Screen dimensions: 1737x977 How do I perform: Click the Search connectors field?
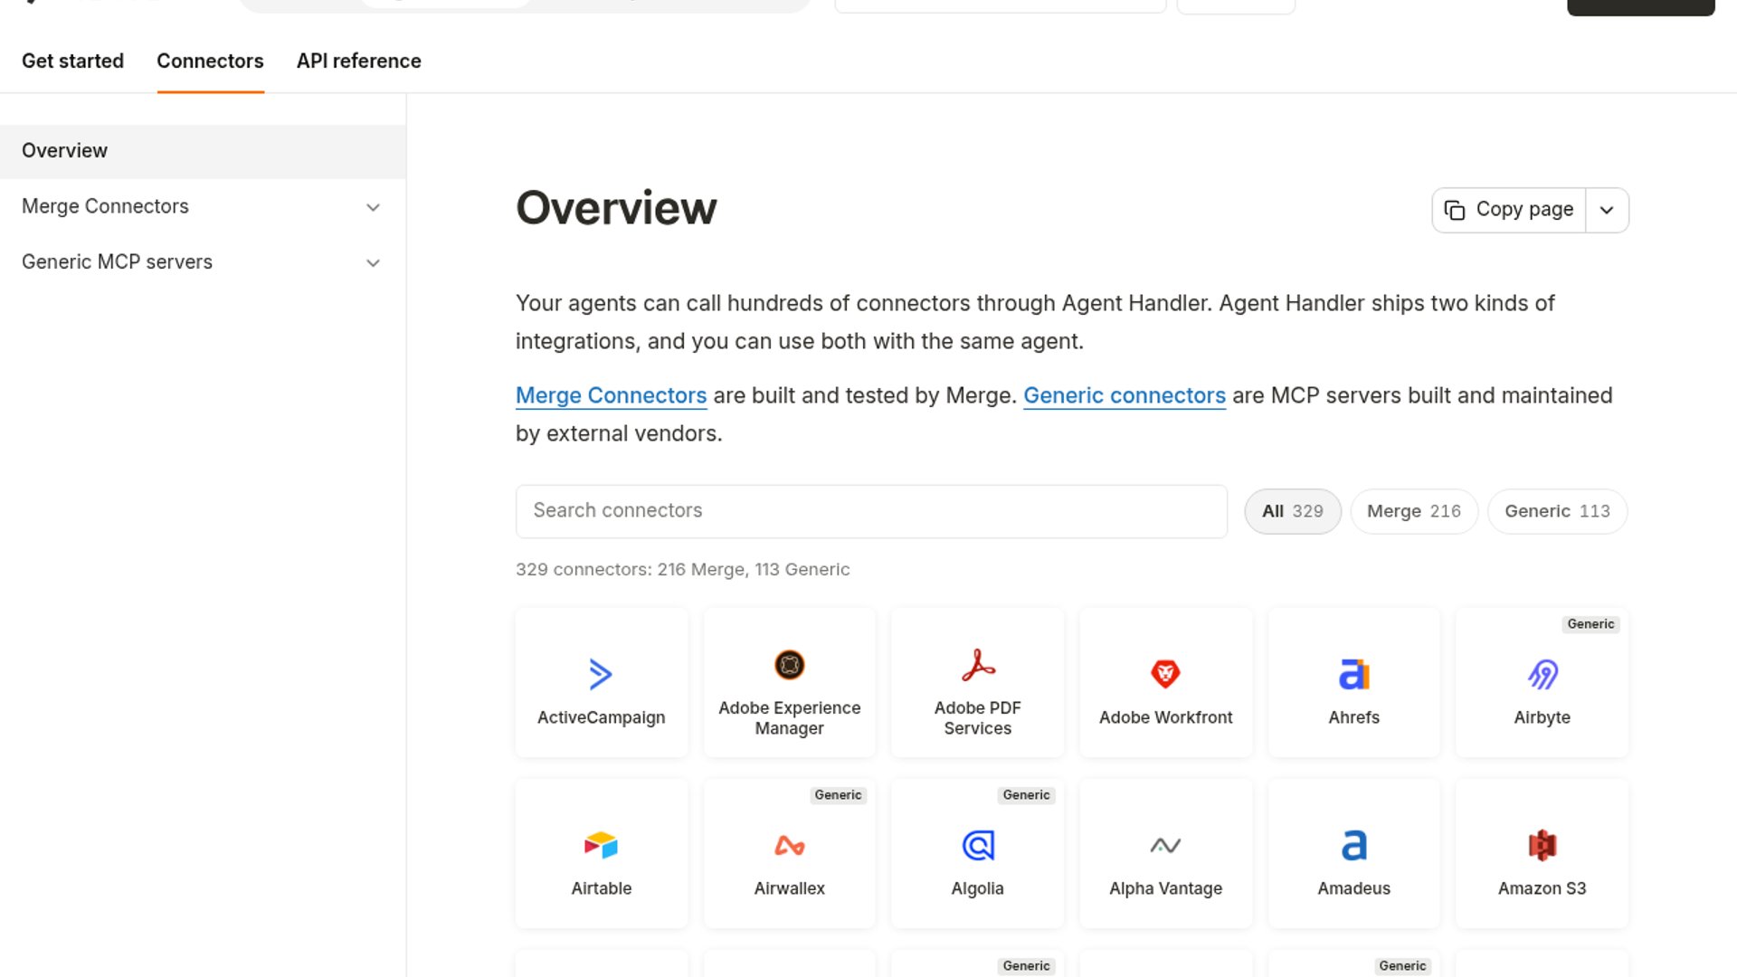pos(871,511)
